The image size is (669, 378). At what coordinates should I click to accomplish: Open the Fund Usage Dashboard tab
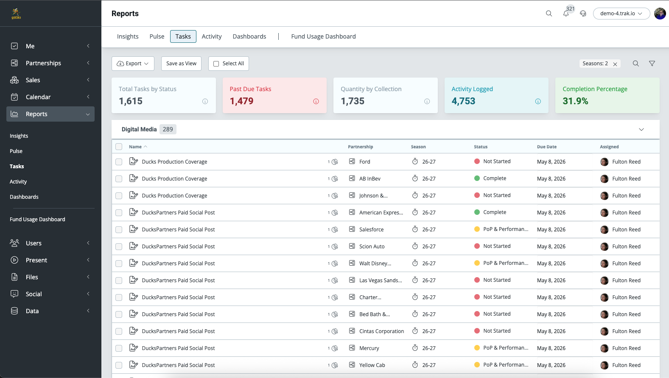tap(324, 36)
